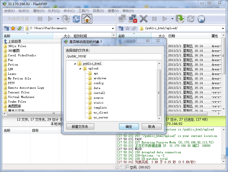The height and width of the screenshot is (172, 228).
Task: Open the 站点(S) menu
Action: coord(24,11)
